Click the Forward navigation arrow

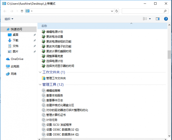coord(12,11)
